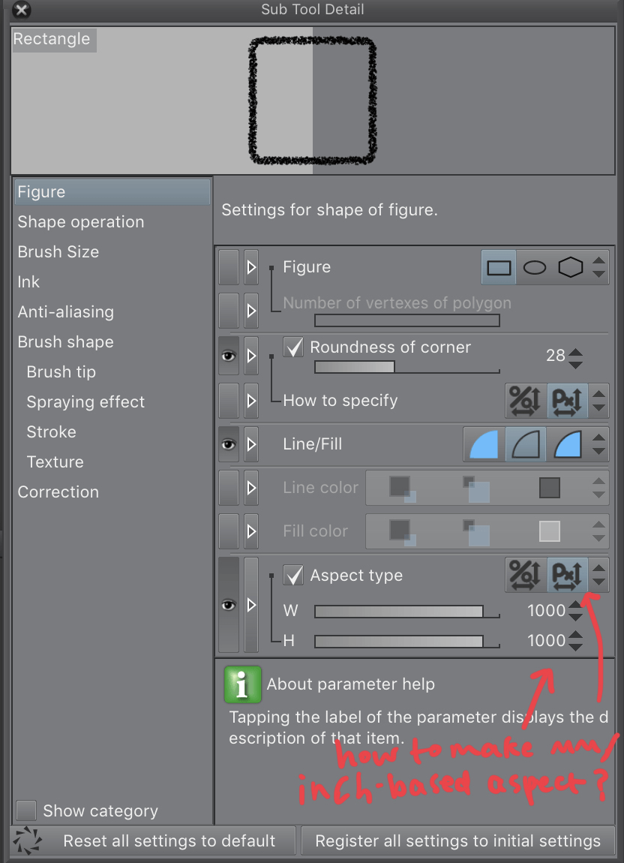Switch to the Anti-aliasing category
This screenshot has height=863, width=624.
click(x=66, y=312)
